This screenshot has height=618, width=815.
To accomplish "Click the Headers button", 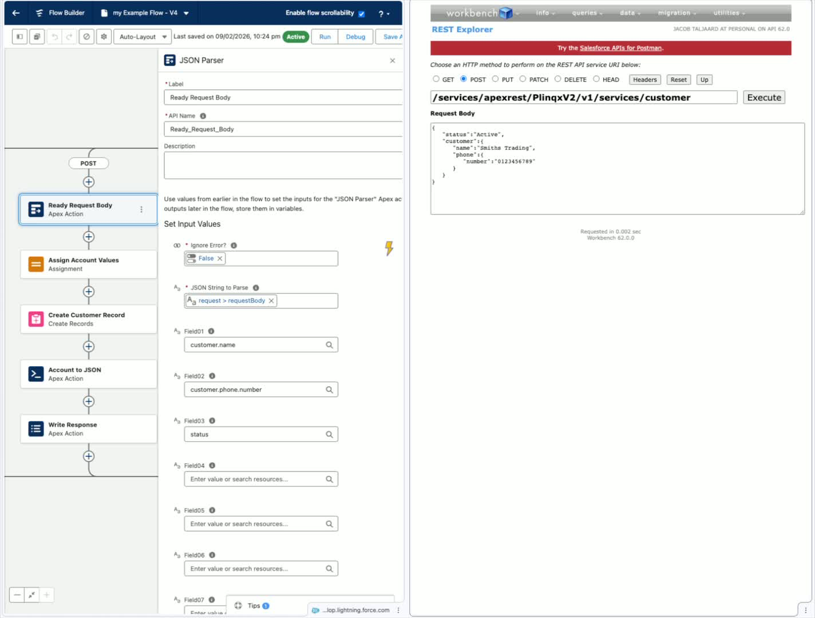I will 645,80.
